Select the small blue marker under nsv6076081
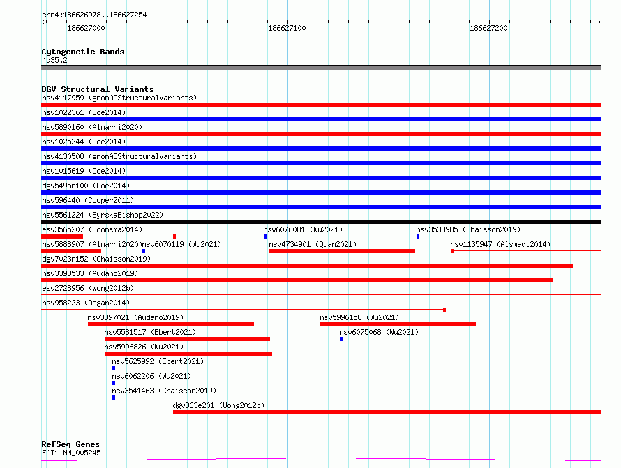Image resolution: width=621 pixels, height=468 pixels. (265, 236)
